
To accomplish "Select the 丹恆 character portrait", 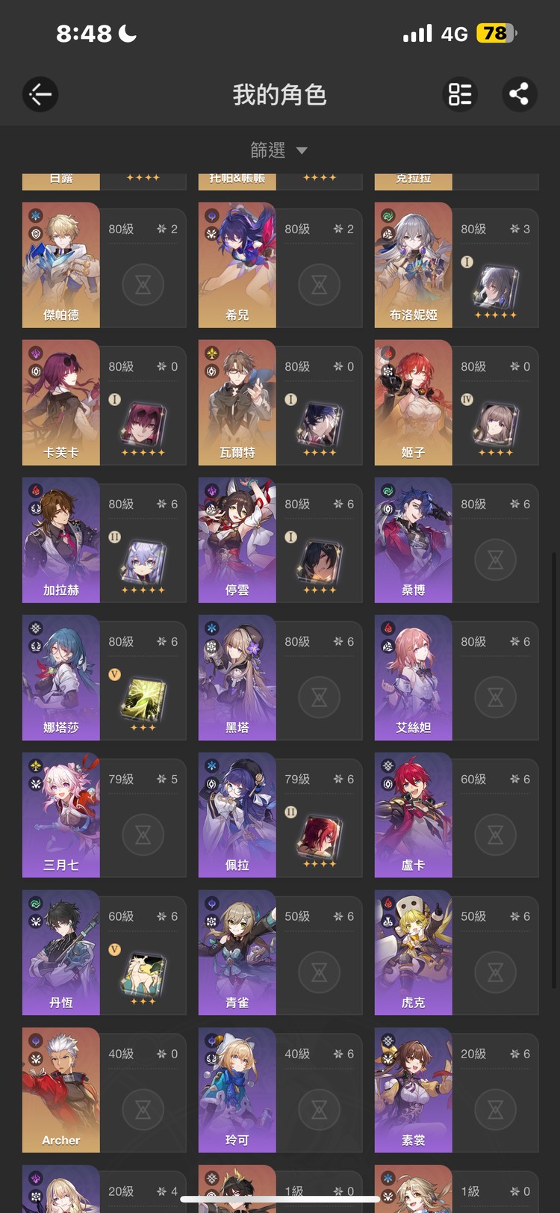I will (61, 952).
